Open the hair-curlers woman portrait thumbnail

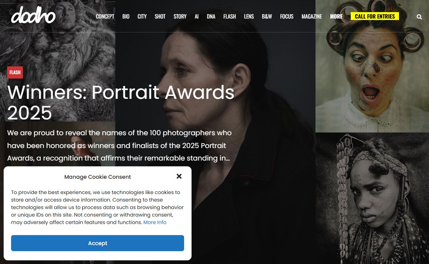pyautogui.click(x=372, y=66)
